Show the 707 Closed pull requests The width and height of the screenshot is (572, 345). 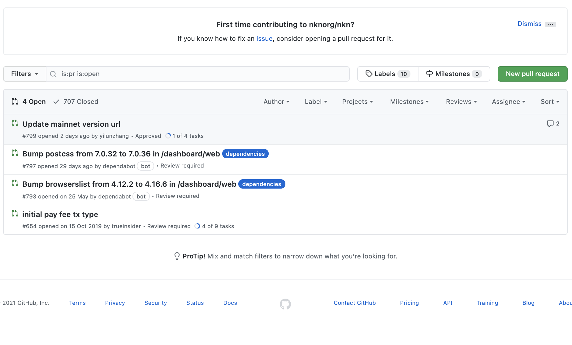pos(76,102)
